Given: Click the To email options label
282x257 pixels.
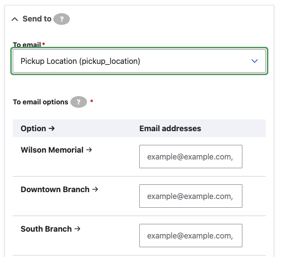Looking at the screenshot, I should point(41,102).
